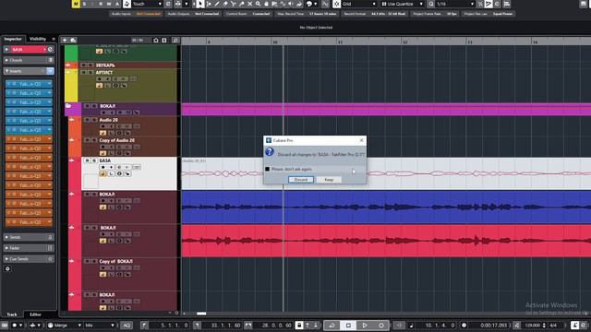The height and width of the screenshot is (332, 591).
Task: Mute the БАЗА track
Action: pos(87,160)
